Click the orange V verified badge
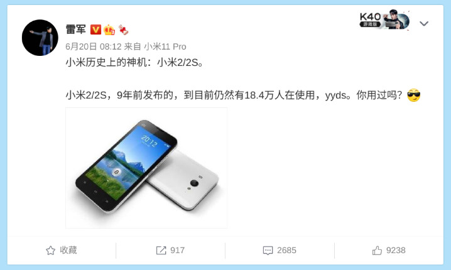The width and height of the screenshot is (451, 270). pyautogui.click(x=95, y=30)
